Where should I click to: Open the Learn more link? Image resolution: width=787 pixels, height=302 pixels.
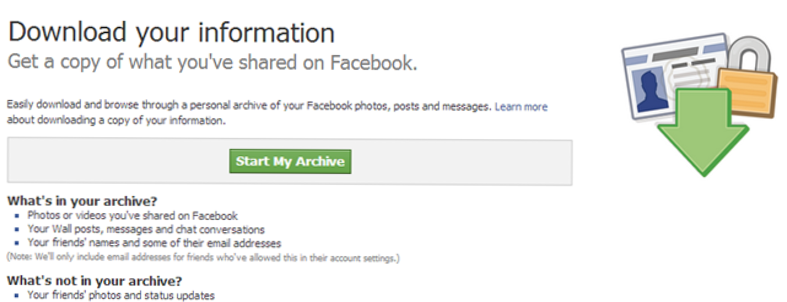pyautogui.click(x=521, y=107)
